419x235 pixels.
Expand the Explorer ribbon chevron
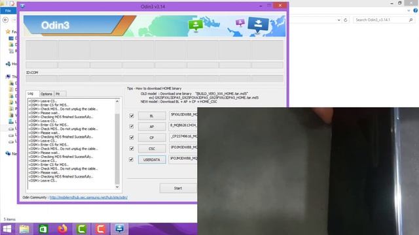point(409,10)
